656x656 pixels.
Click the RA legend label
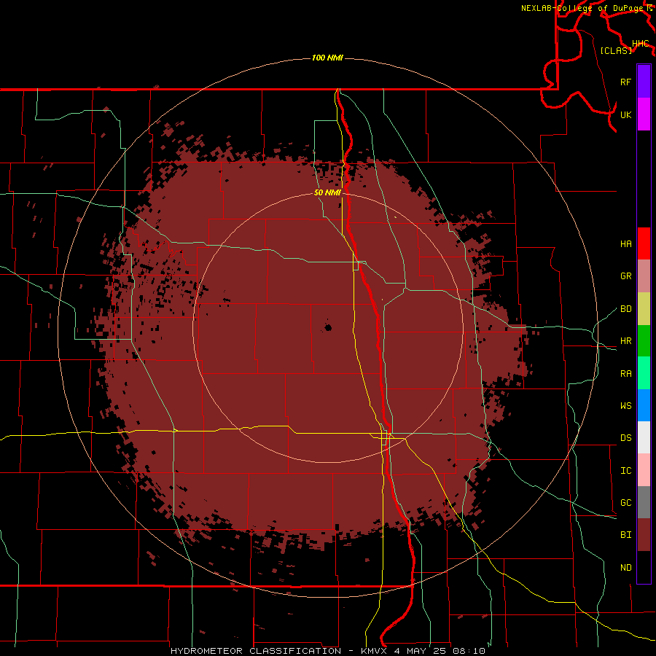(625, 374)
